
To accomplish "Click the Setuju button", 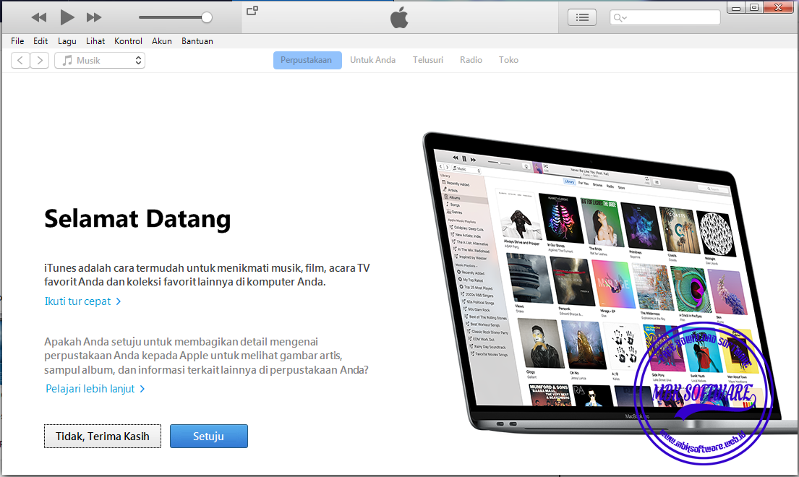I will pyautogui.click(x=209, y=437).
